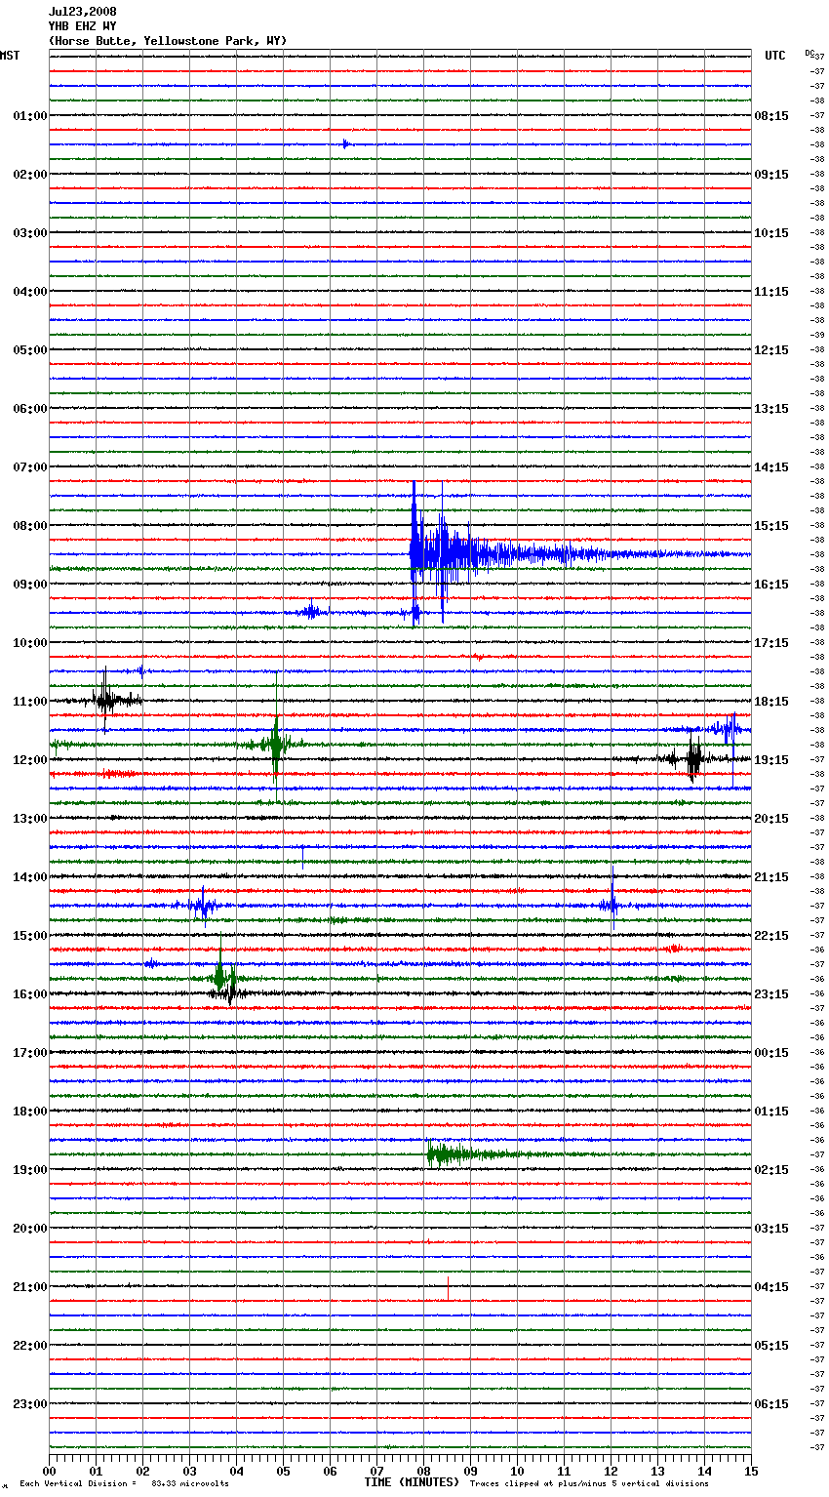Click minute tick 08 on bottom axis
This screenshot has height=1497, width=829.
pyautogui.click(x=424, y=1472)
